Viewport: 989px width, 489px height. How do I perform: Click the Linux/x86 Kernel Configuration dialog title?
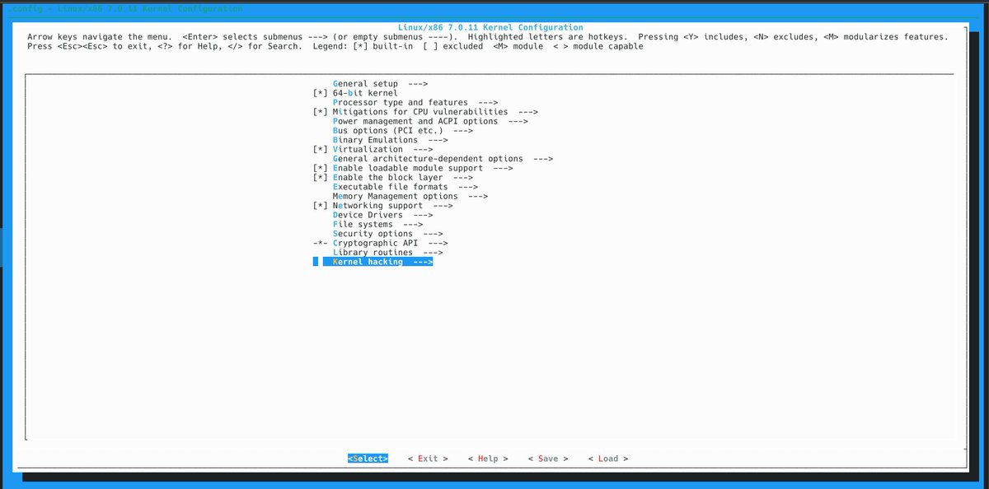[490, 28]
